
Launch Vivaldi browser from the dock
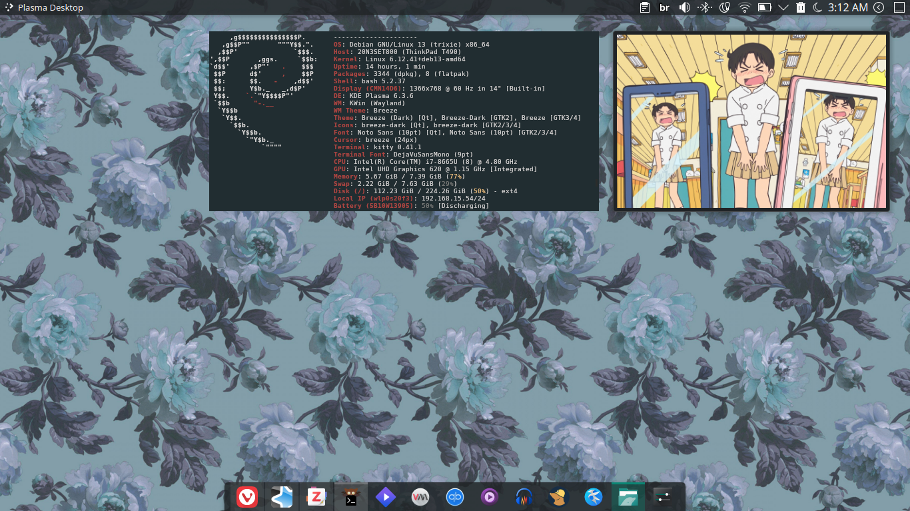247,496
